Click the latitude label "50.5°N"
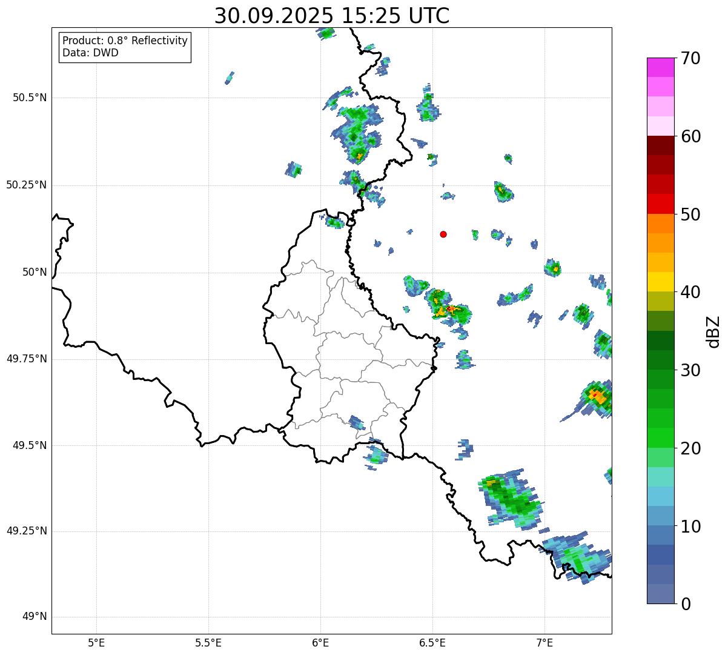The height and width of the screenshot is (655, 728). [30, 98]
